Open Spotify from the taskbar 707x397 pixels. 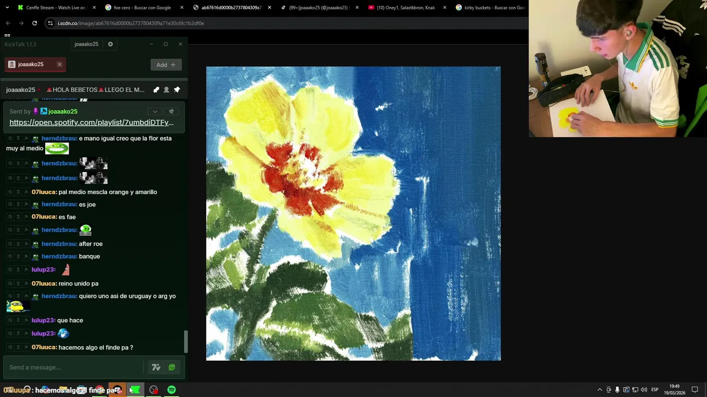point(172,390)
